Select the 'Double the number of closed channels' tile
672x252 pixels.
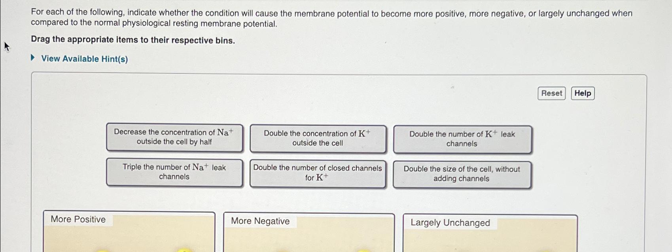[x=318, y=174]
